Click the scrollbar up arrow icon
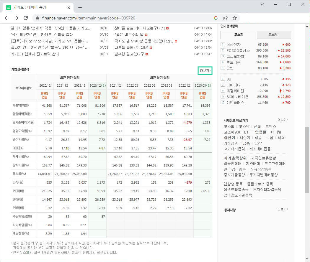 point(307,26)
